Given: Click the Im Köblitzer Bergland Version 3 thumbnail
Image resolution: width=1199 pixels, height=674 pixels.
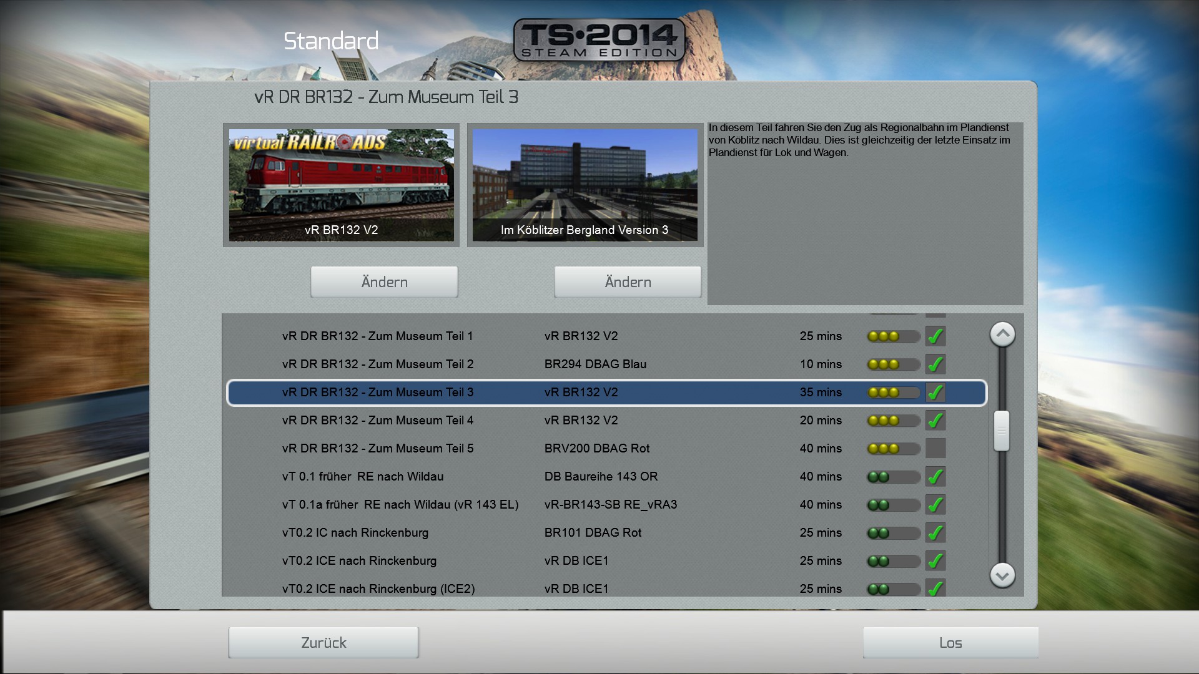Looking at the screenshot, I should click(585, 185).
